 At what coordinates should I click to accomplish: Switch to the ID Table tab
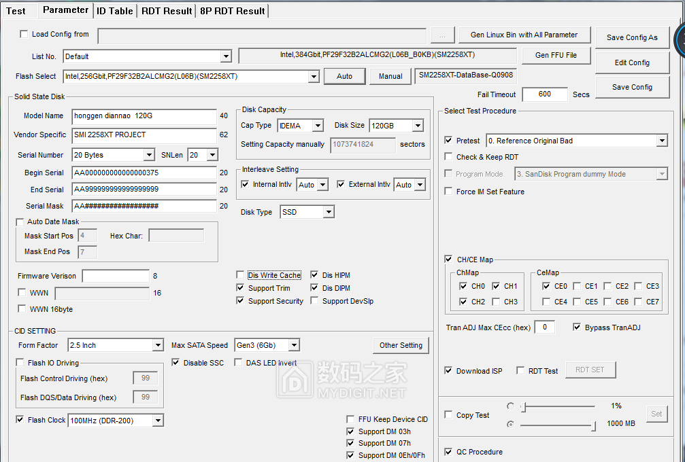tap(115, 11)
